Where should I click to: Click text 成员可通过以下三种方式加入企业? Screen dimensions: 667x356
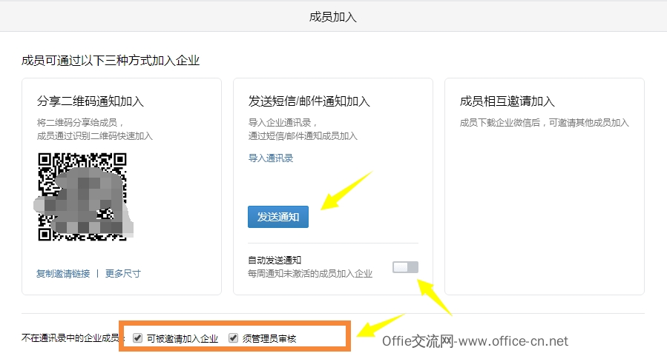[x=111, y=61]
